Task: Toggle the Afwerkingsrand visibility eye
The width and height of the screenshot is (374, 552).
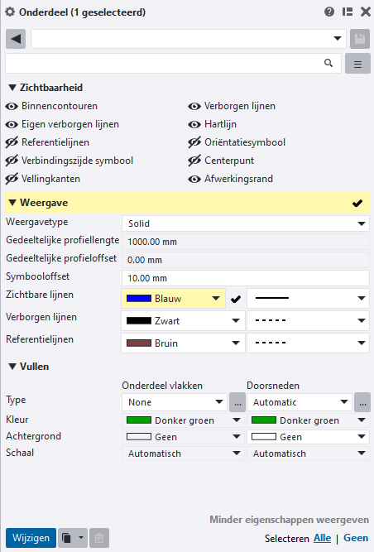Action: point(194,180)
